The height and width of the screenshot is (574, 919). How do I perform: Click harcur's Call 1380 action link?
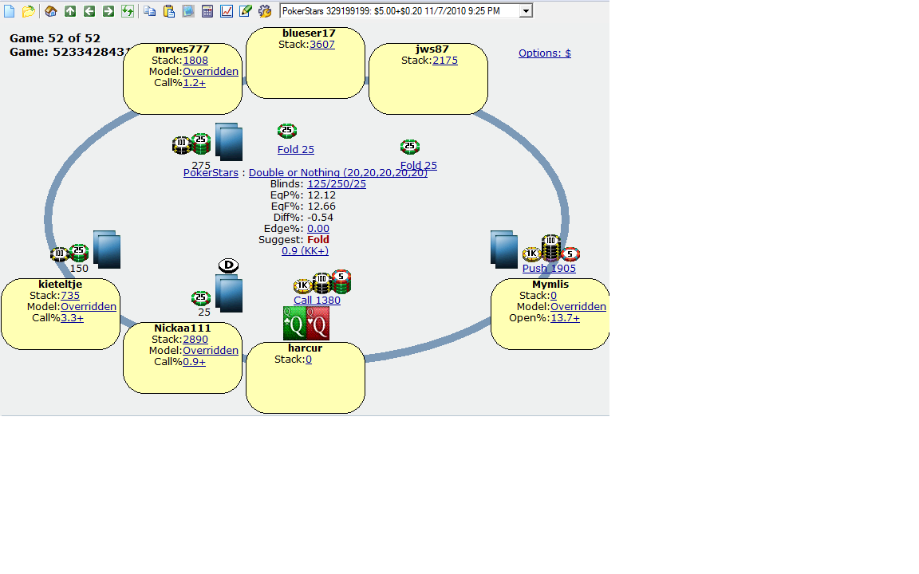[317, 301]
